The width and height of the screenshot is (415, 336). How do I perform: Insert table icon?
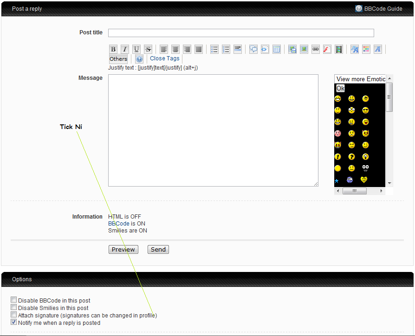[277, 49]
